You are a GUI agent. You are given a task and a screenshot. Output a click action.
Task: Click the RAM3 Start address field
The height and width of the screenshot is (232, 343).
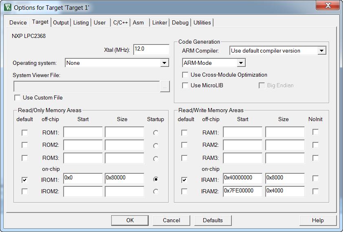click(243, 158)
